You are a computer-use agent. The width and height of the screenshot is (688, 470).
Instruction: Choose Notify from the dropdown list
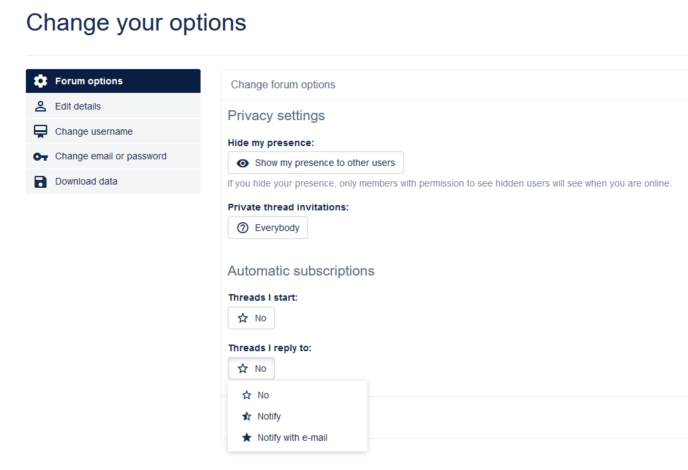point(269,416)
